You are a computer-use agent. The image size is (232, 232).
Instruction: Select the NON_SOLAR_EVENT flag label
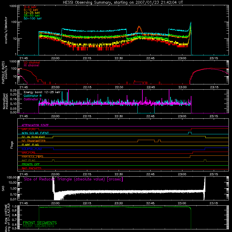tap(35, 133)
